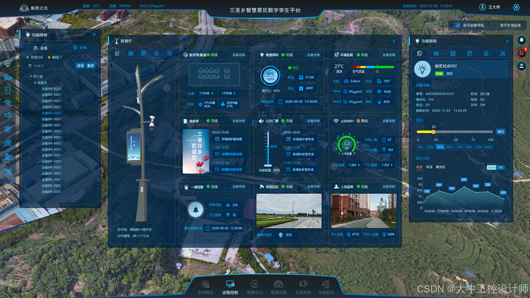530x298 pixels.
Task: Click the wrench tools icon in smart pole panel
Action: pos(169,54)
